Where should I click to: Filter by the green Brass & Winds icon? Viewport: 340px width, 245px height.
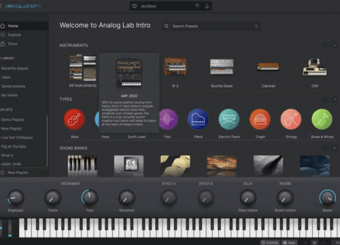(x=322, y=119)
